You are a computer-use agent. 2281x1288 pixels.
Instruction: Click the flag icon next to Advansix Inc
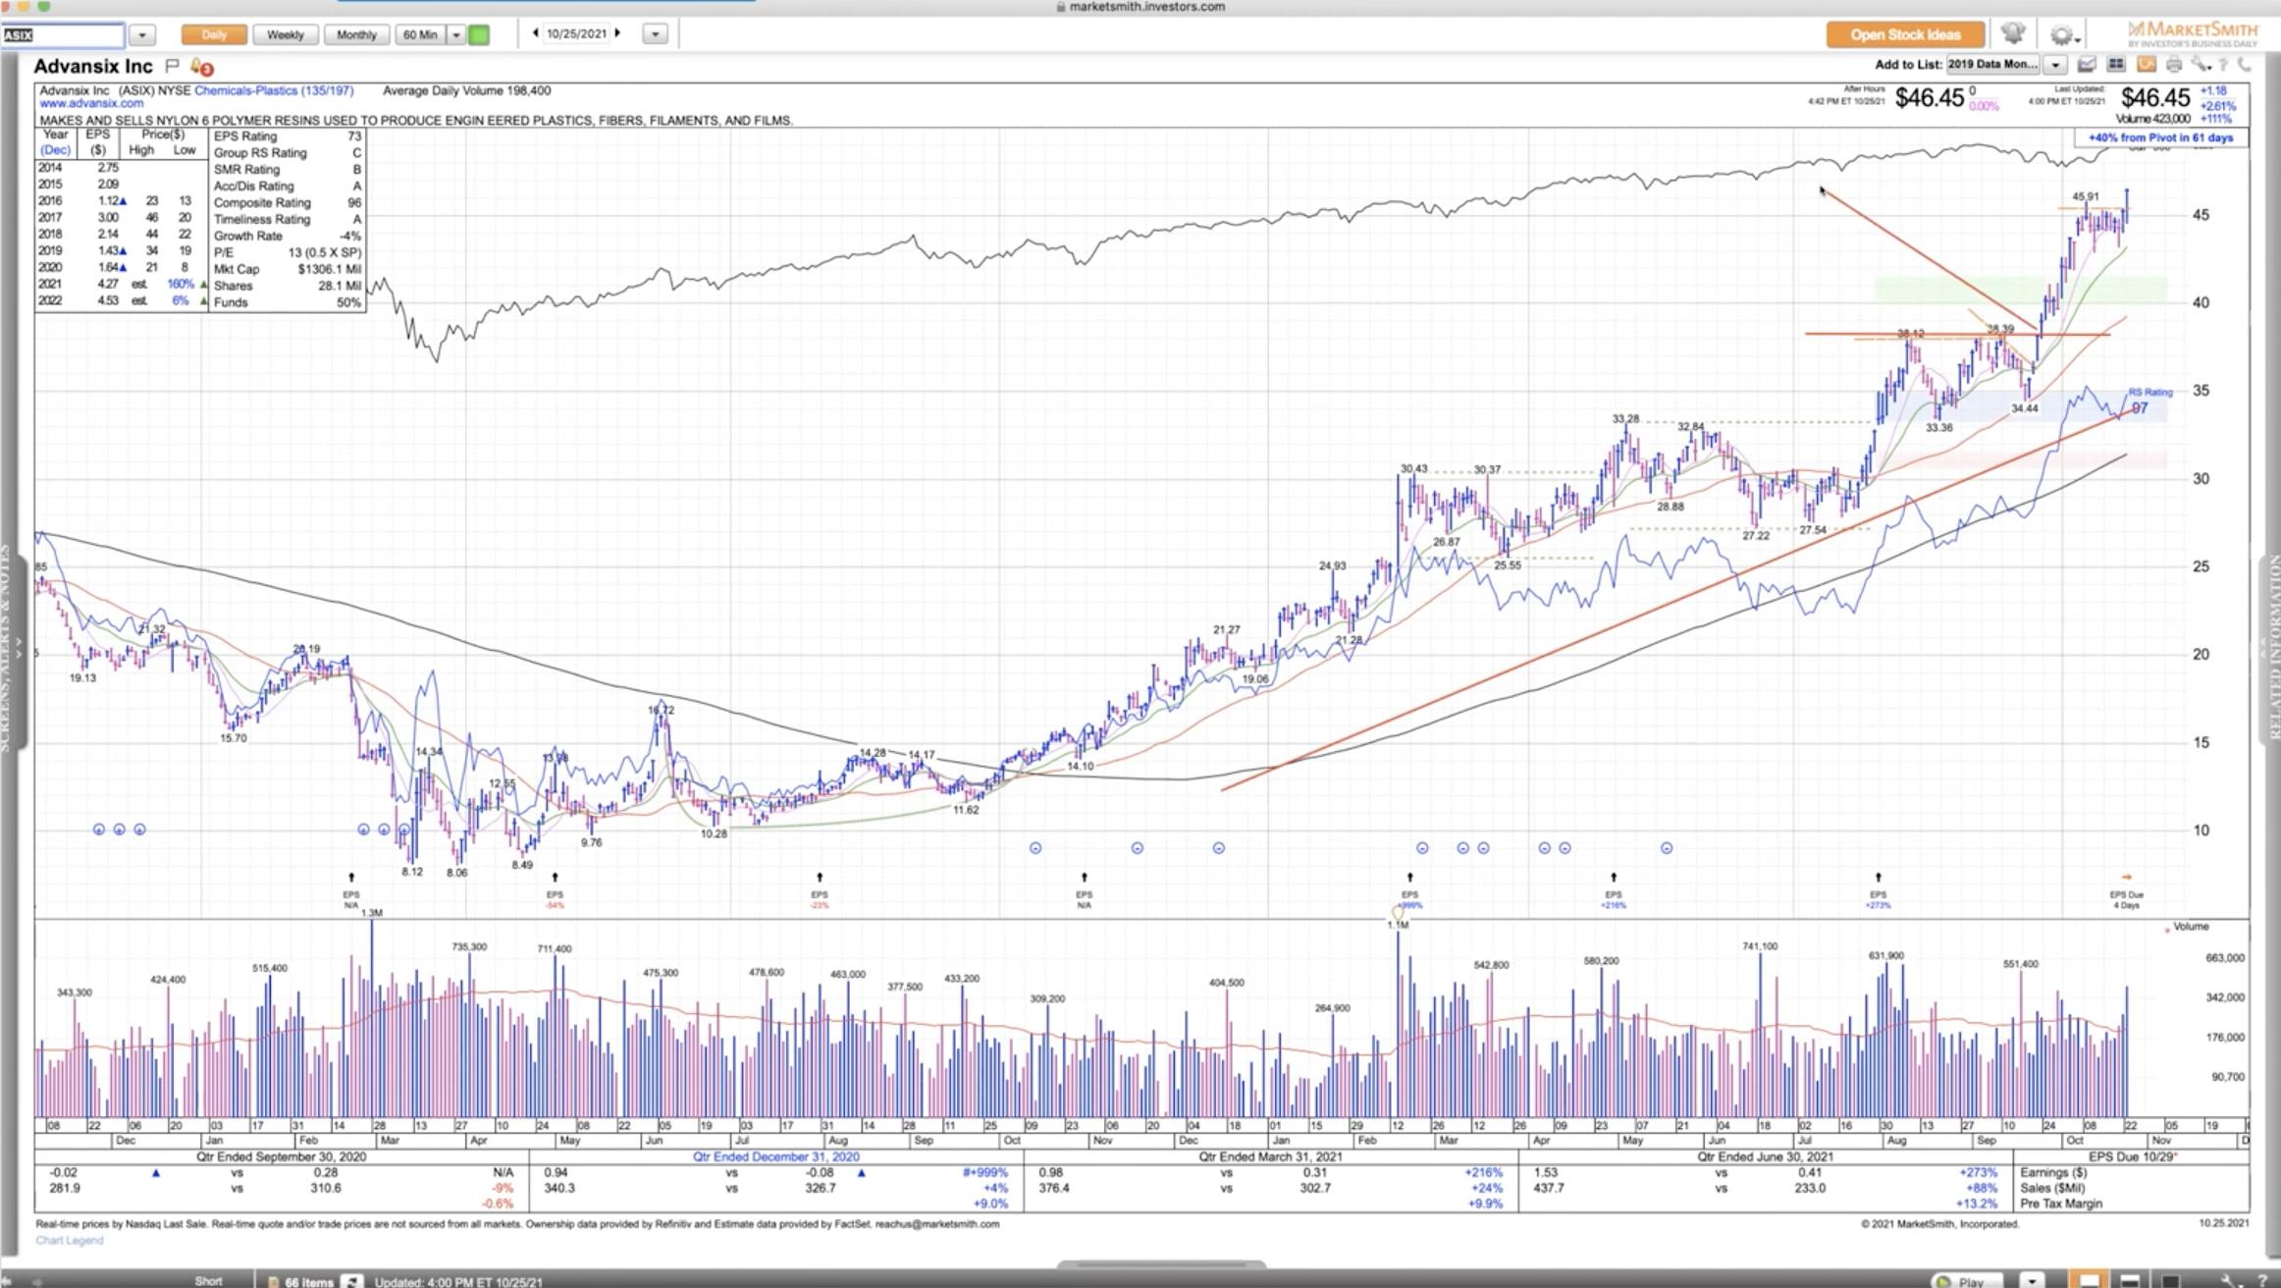click(x=173, y=66)
